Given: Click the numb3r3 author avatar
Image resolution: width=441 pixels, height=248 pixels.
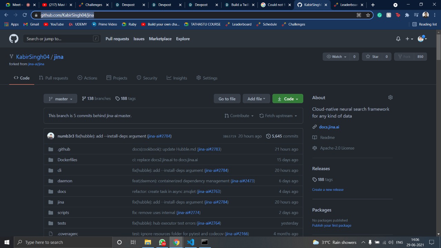Looking at the screenshot, I should [51, 136].
